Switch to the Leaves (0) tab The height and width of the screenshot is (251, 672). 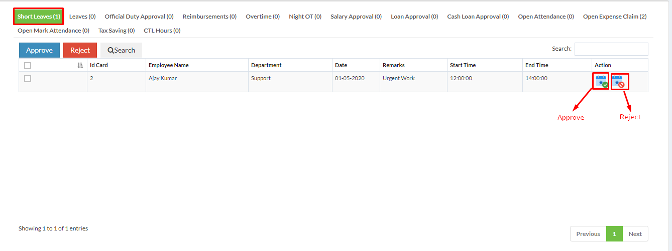click(x=82, y=17)
